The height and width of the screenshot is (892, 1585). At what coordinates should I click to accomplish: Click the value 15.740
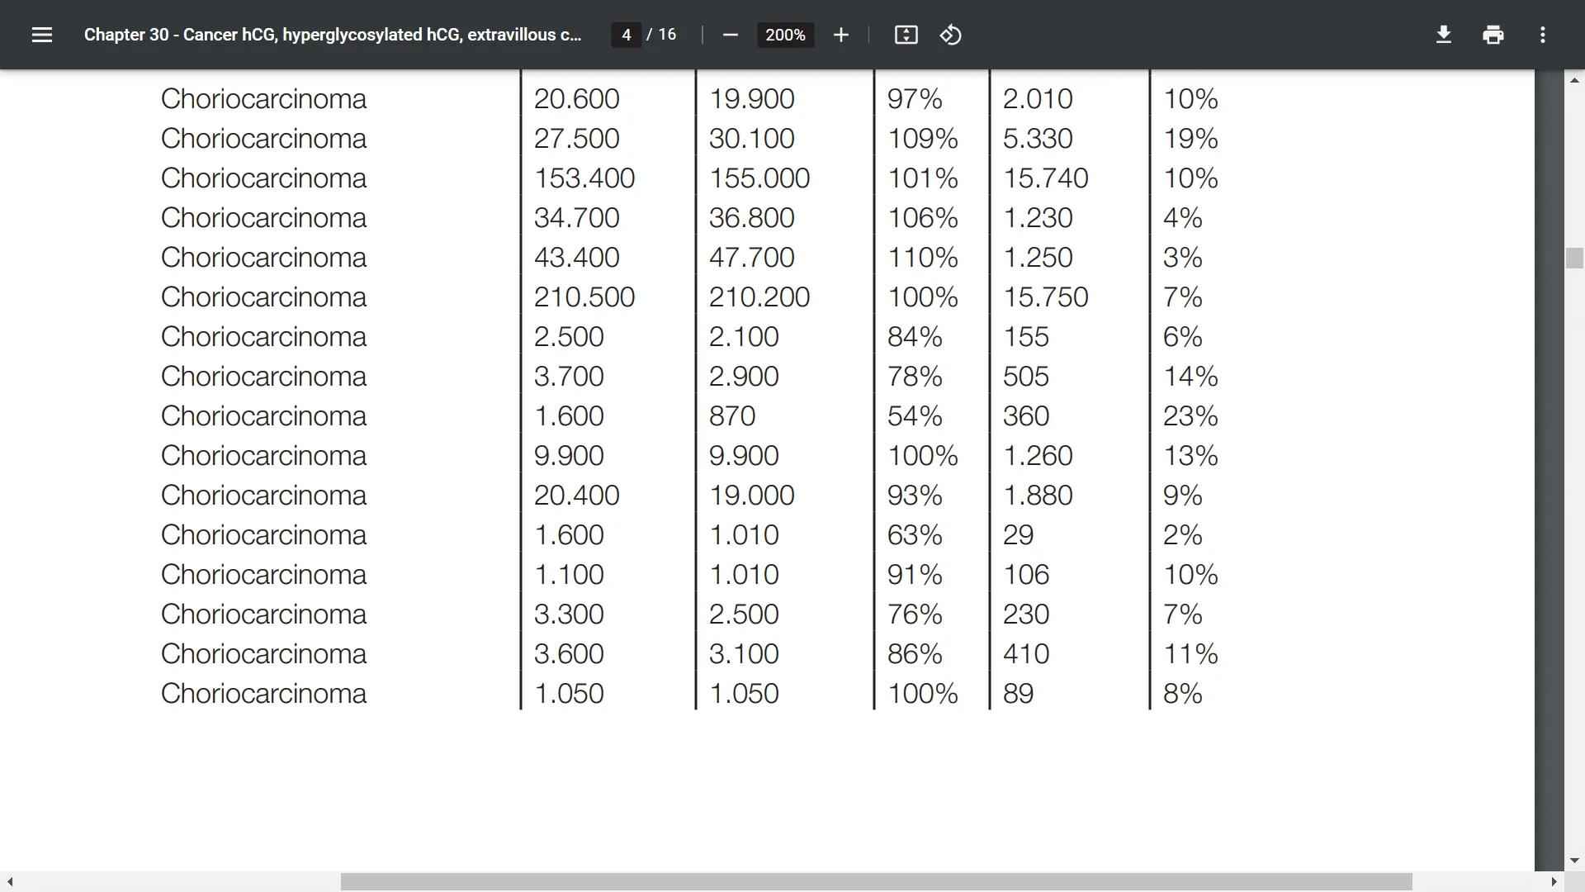click(1046, 178)
